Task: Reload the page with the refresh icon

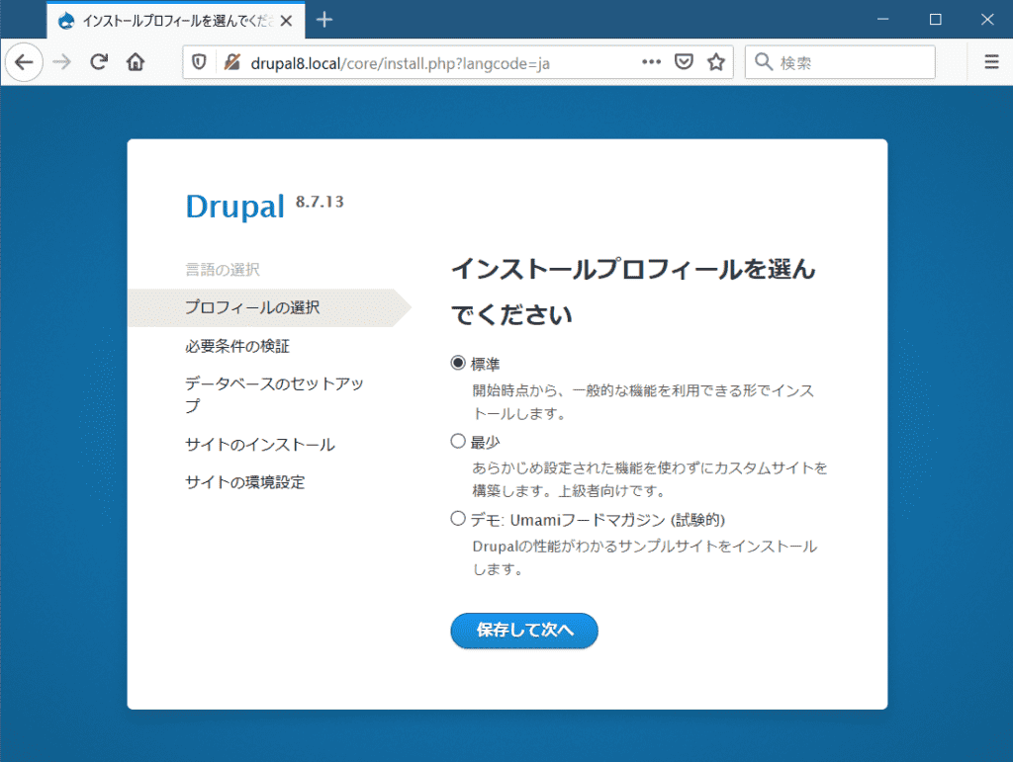Action: point(99,62)
